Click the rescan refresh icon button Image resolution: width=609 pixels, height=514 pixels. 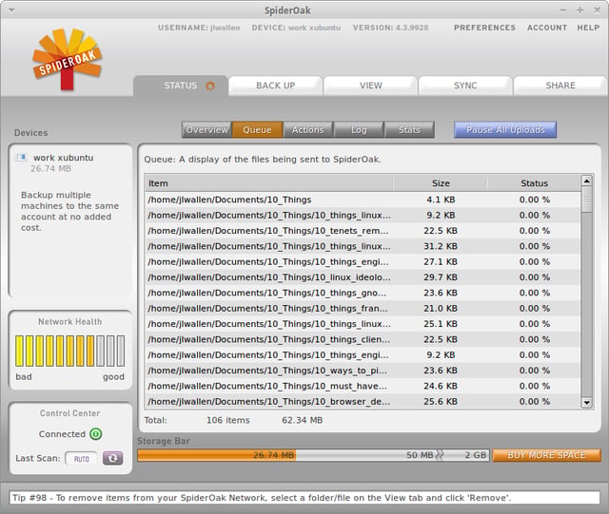112,458
